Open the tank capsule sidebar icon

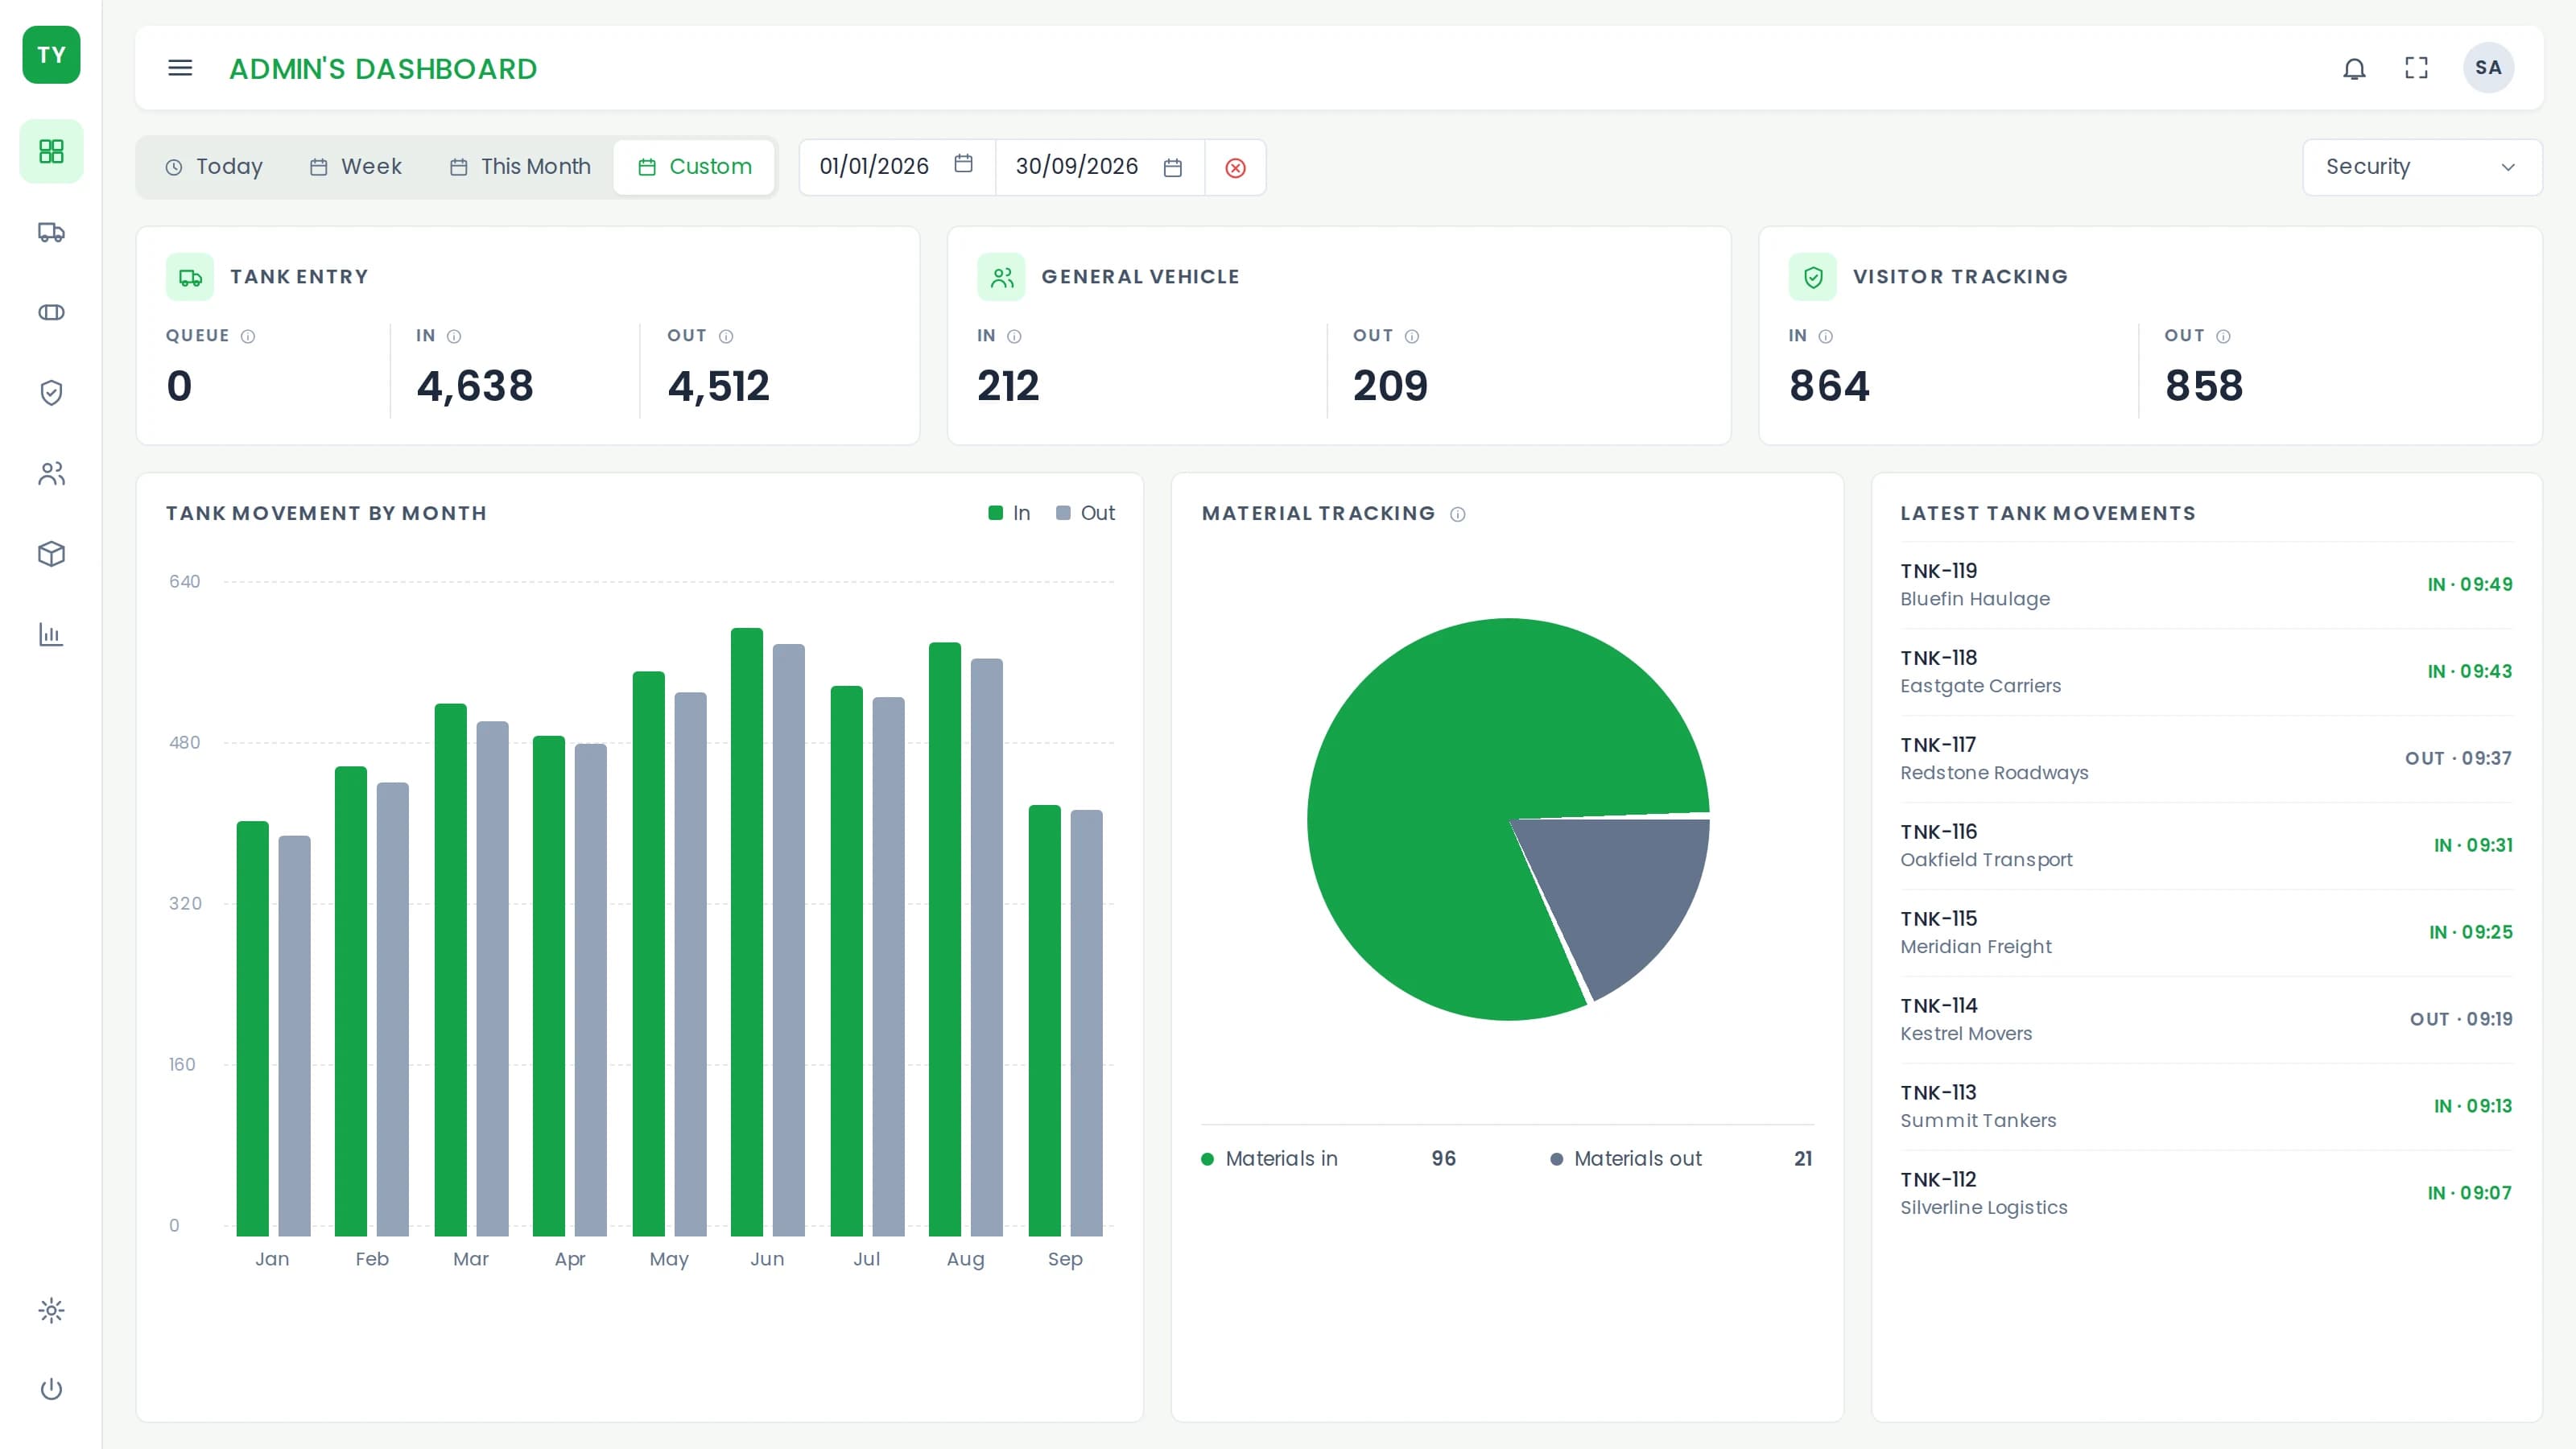click(51, 312)
